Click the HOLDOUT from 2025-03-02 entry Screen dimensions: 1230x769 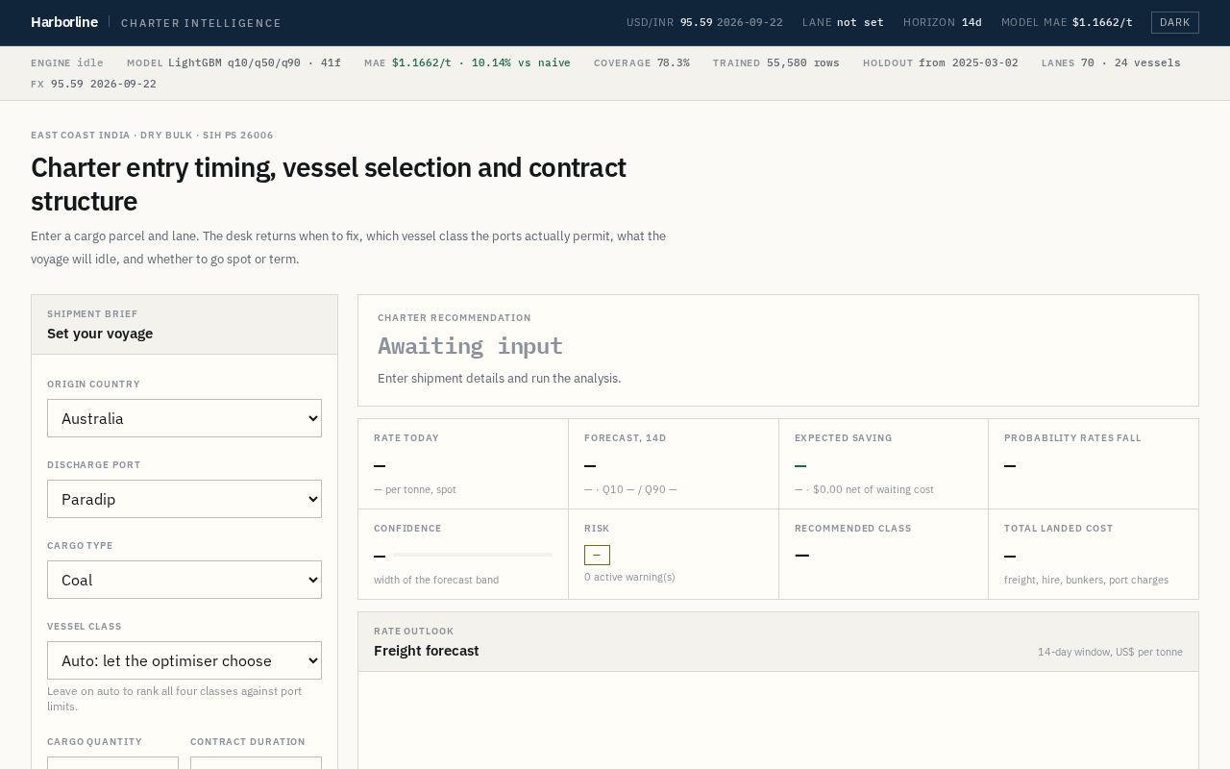[x=941, y=62]
